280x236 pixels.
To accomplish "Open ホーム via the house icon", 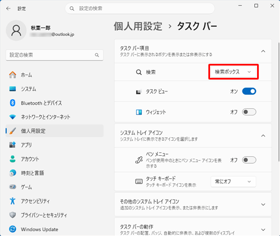I will point(12,75).
